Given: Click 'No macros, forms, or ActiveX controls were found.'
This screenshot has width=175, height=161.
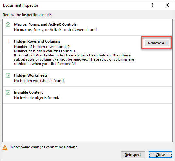Looking at the screenshot, I should coord(56,30).
